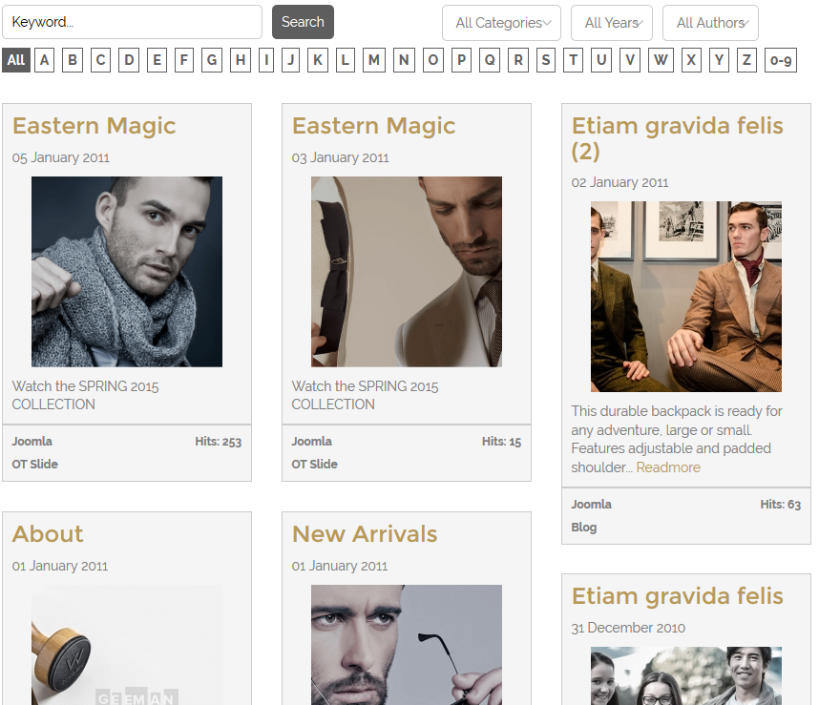Filter articles by letter R
The image size is (819, 705).
point(518,60)
